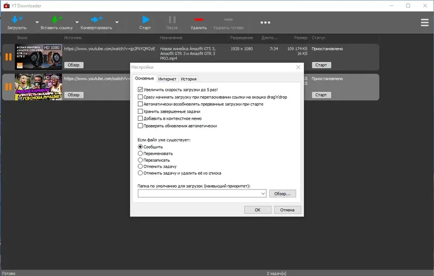Click Обзор button in Amazfit row
The height and width of the screenshot is (276, 434).
point(74,65)
